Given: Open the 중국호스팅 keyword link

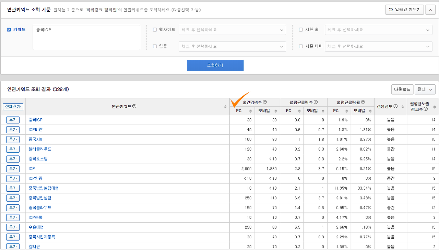Looking at the screenshot, I should (38, 159).
